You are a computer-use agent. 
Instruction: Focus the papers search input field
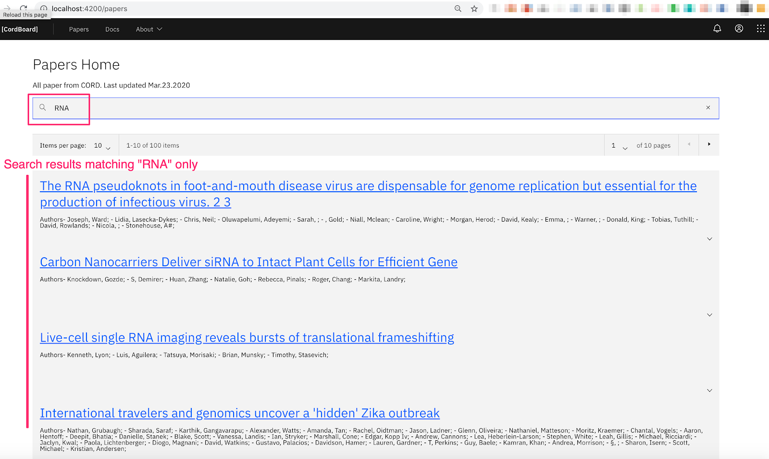pos(376,108)
